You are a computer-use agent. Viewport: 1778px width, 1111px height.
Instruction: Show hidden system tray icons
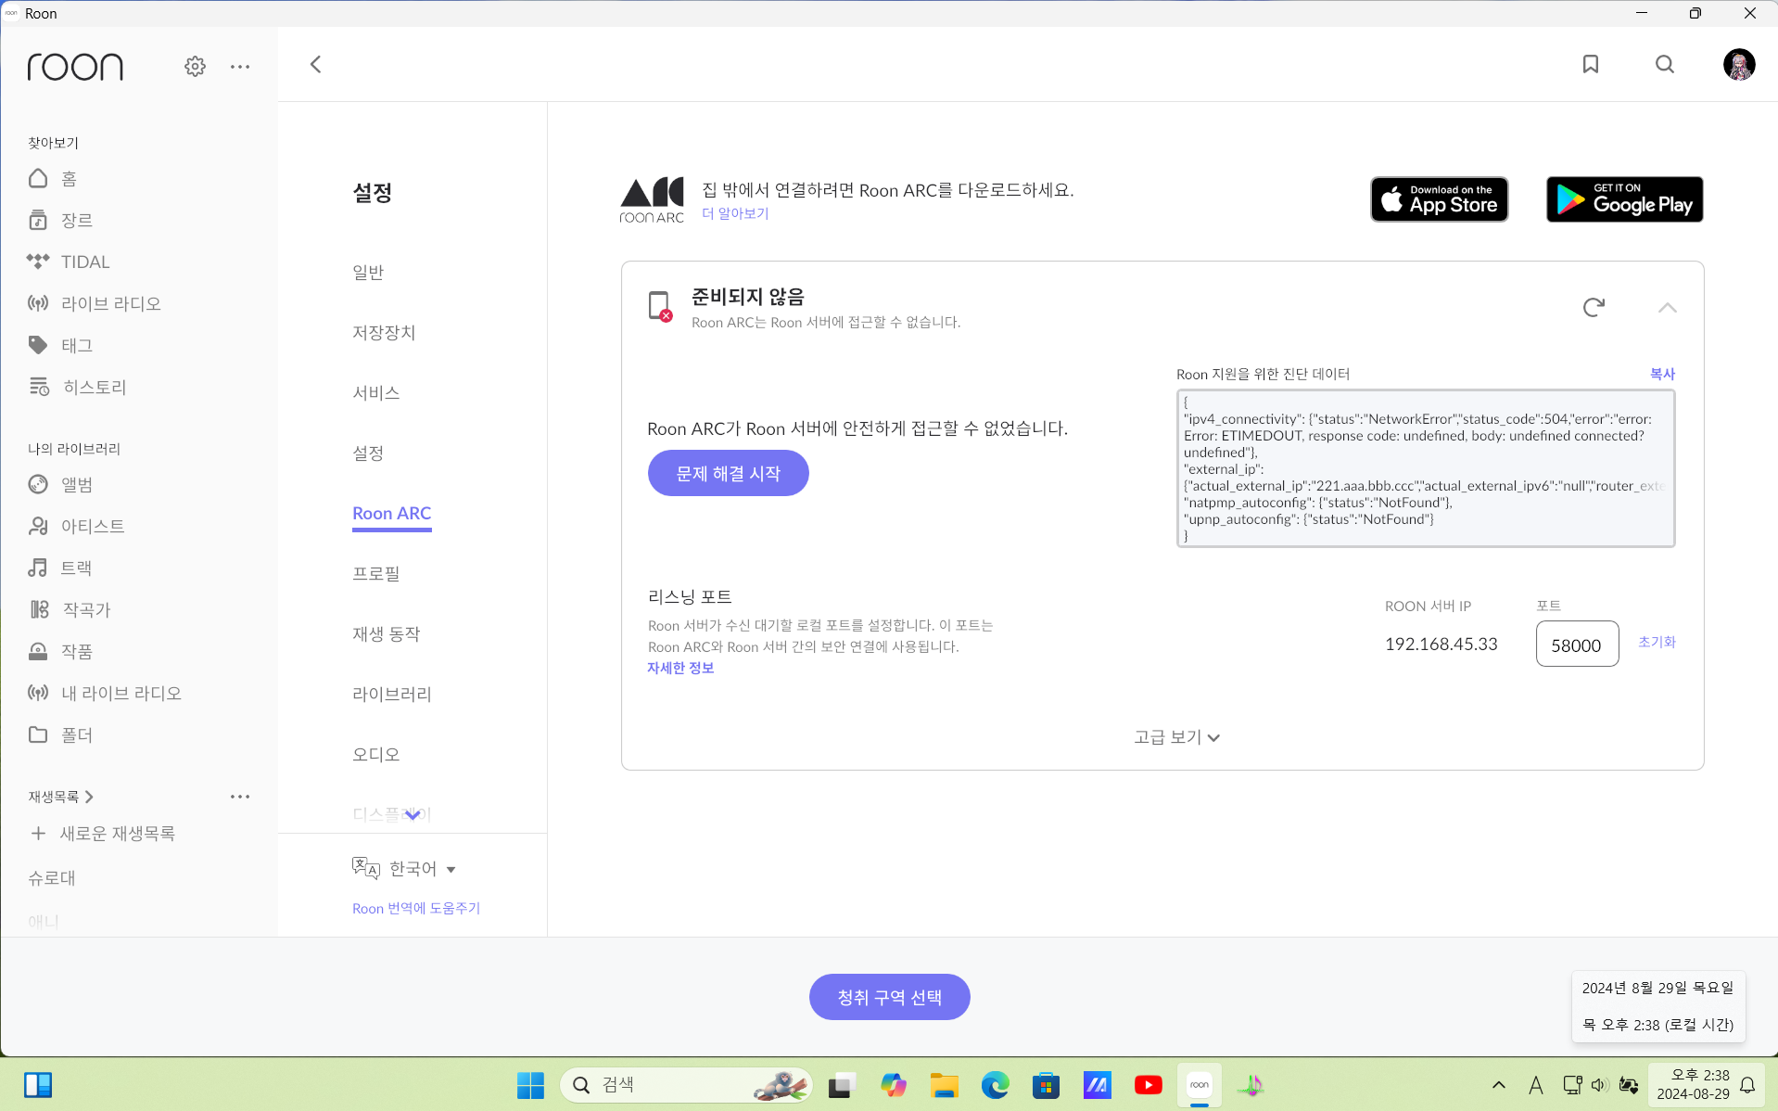pos(1498,1085)
